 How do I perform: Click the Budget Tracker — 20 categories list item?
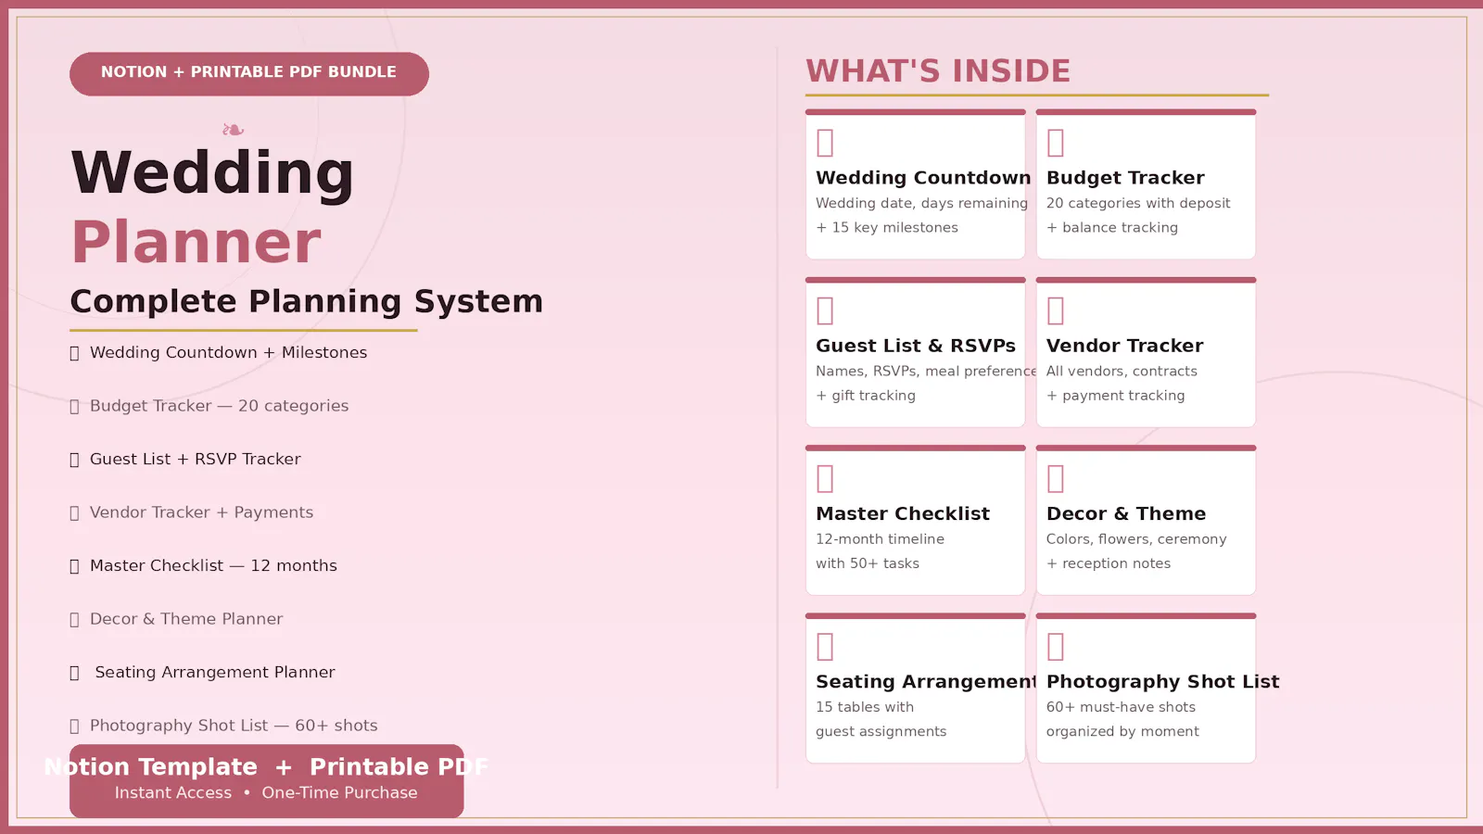coord(219,406)
